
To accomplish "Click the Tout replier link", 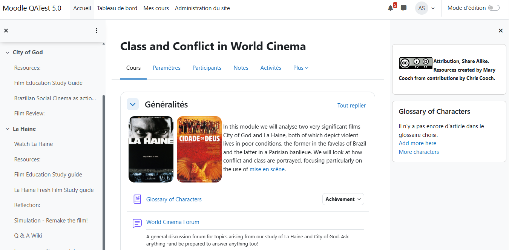I will [x=351, y=106].
